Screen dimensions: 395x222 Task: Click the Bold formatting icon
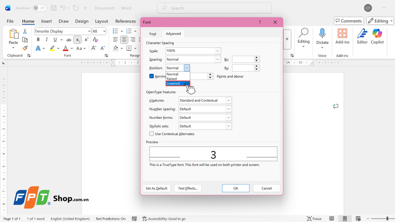click(x=38, y=39)
